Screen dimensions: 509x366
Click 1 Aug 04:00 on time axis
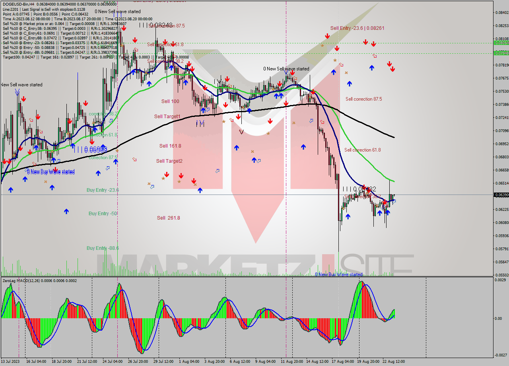tap(189, 362)
